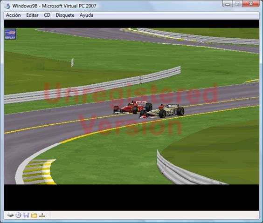This screenshot has width=263, height=223.
Task: Click the CD drive status icon
Action: pos(18,215)
